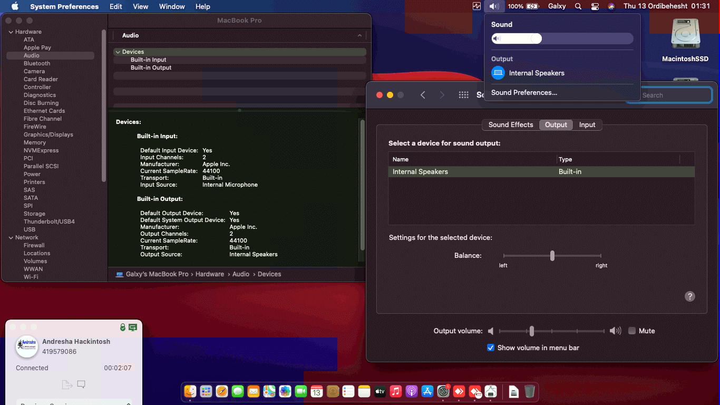The width and height of the screenshot is (720, 405).
Task: Open Calendar from the Dock
Action: pos(317,391)
